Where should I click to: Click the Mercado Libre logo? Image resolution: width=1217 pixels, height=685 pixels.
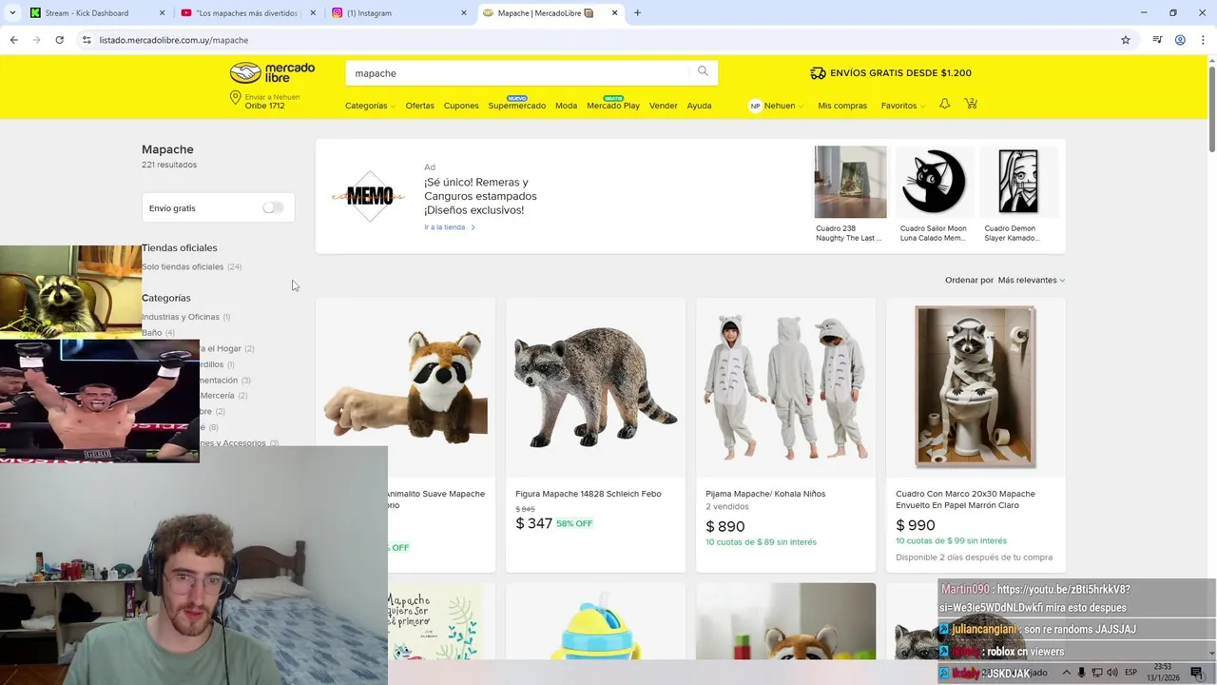pyautogui.click(x=272, y=72)
